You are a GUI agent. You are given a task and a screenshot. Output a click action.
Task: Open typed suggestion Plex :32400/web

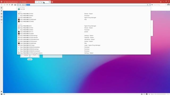tap(84, 20)
